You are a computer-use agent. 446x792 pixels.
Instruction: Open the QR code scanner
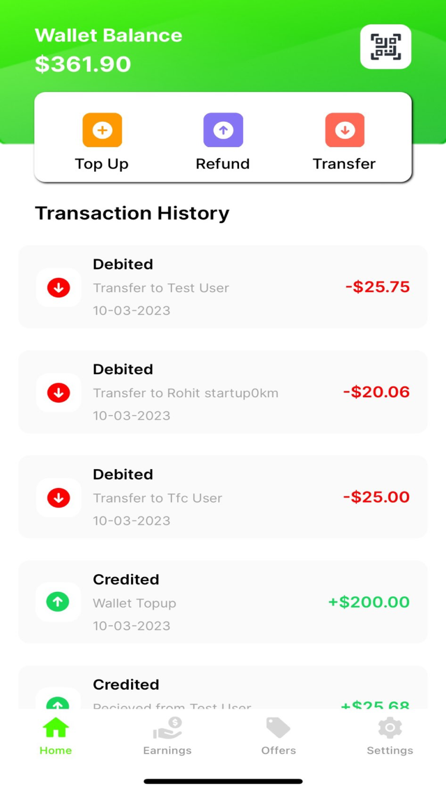tap(386, 47)
